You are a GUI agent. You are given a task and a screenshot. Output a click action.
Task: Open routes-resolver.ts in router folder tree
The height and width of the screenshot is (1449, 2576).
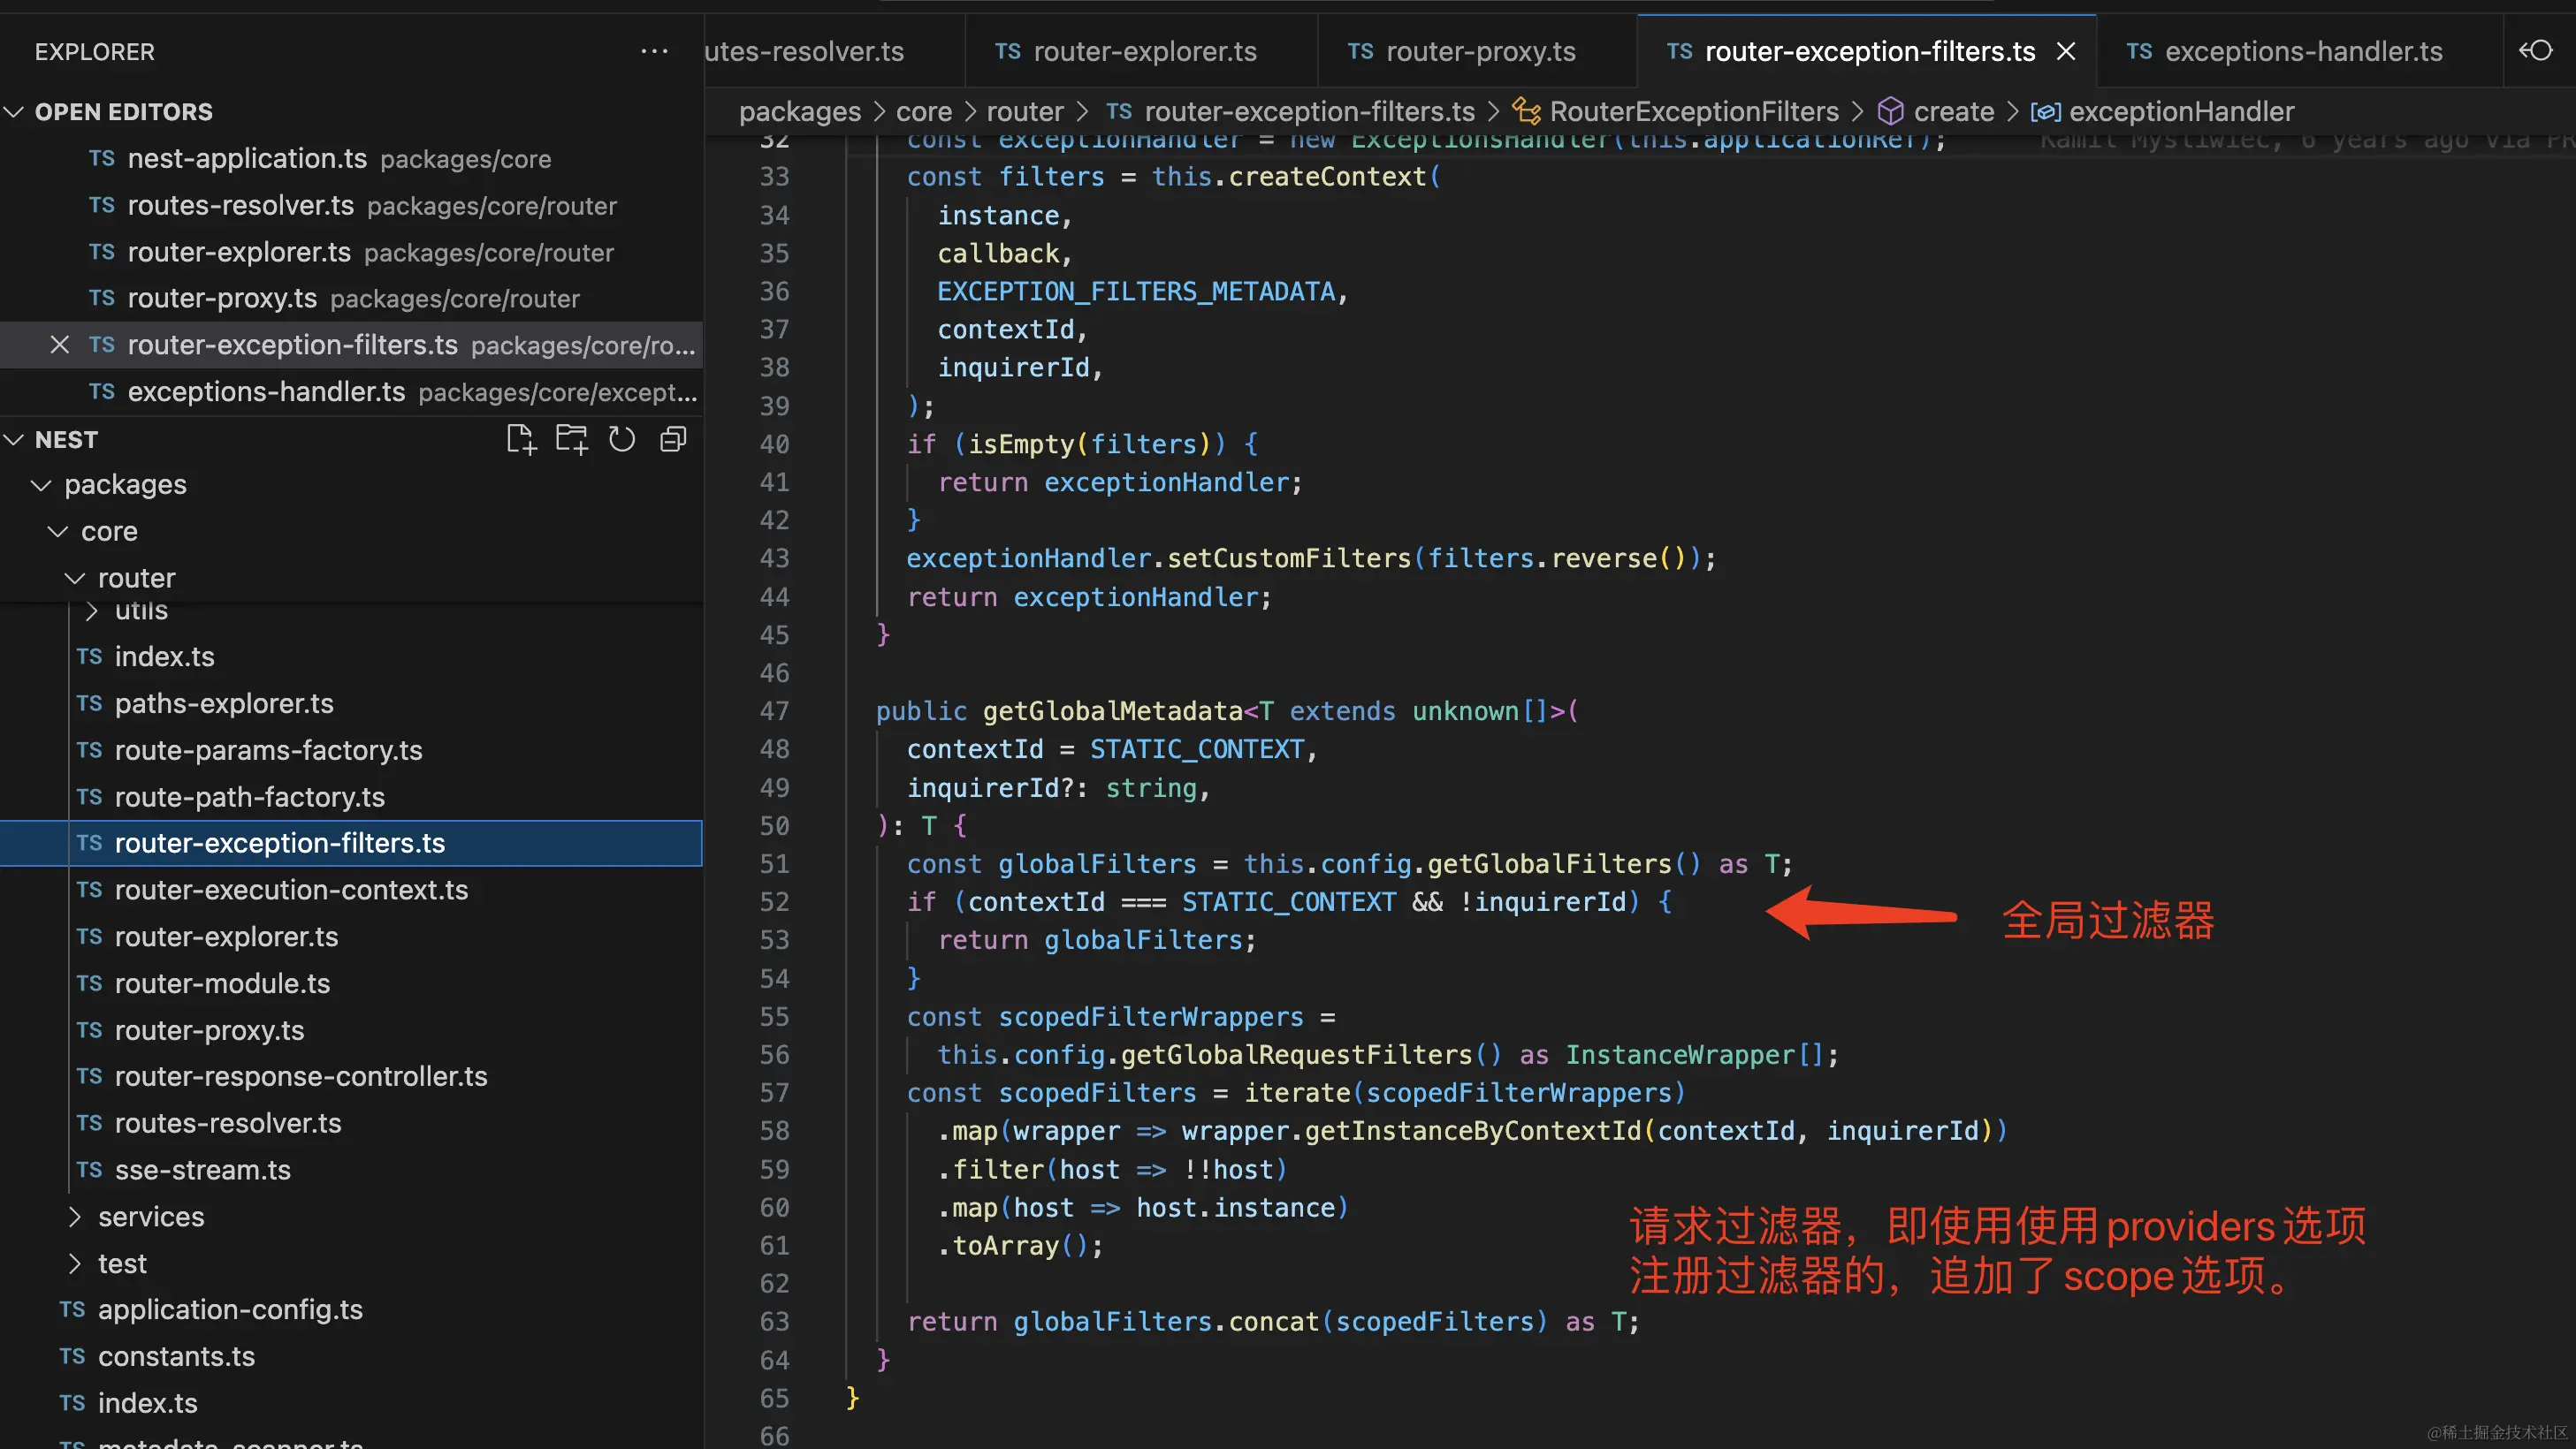[351, 1123]
